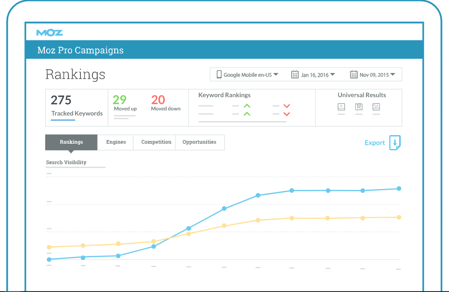The height and width of the screenshot is (292, 449).
Task: Click the first blue data point on chart
Action: click(x=49, y=259)
